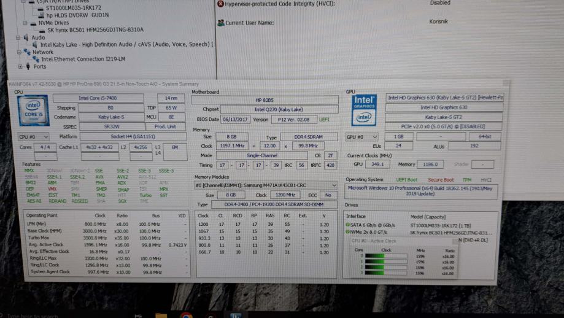Click the Intel Graphics logo
This screenshot has width=564, height=318.
(364, 111)
